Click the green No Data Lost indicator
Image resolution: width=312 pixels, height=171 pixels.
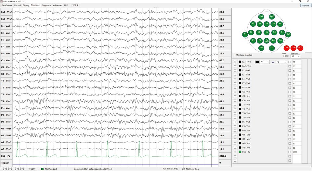[x=42, y=169]
